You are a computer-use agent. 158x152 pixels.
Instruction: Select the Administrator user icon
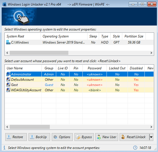point(8,74)
